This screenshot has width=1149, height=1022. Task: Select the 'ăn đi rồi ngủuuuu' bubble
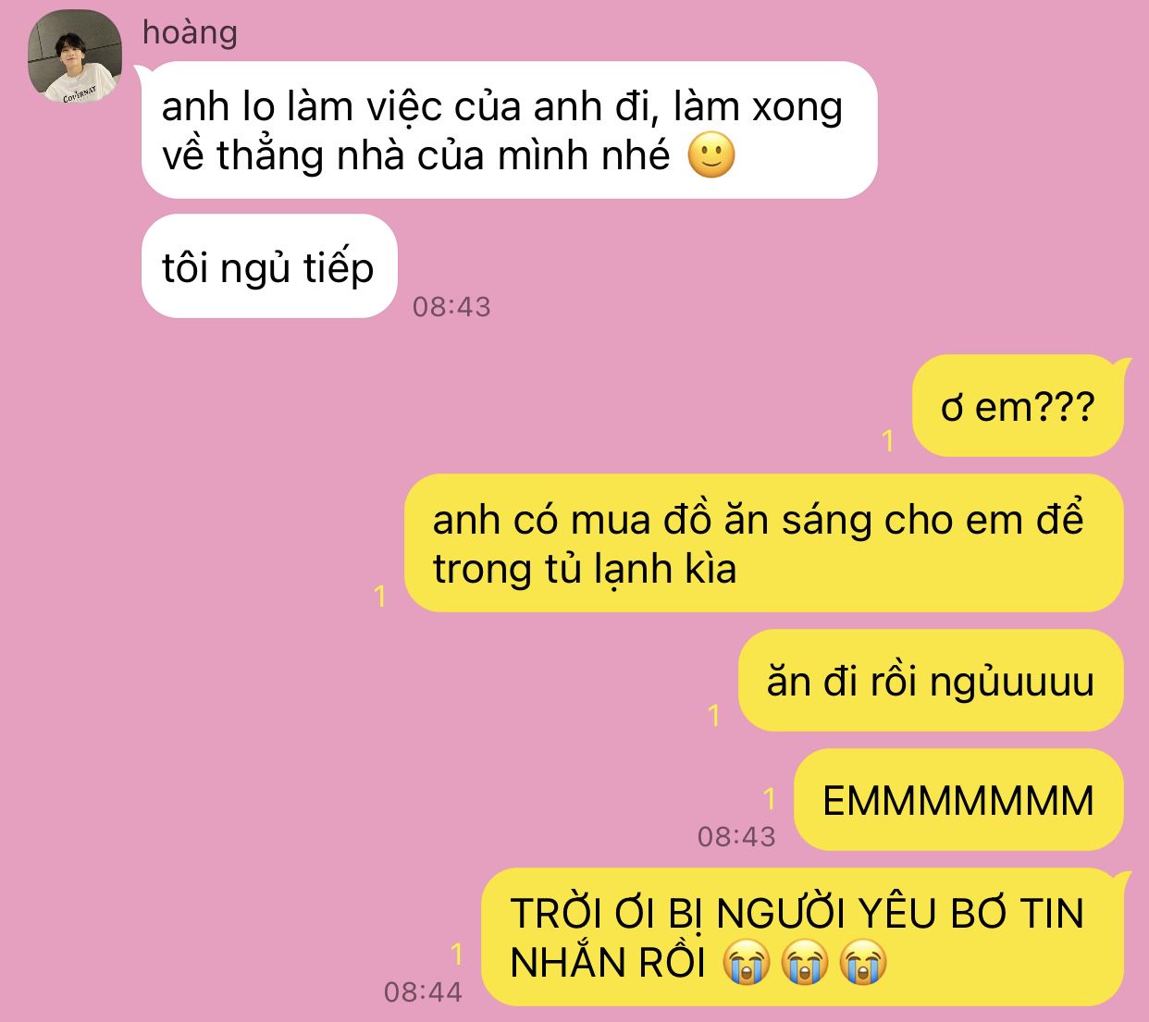pyautogui.click(x=931, y=681)
